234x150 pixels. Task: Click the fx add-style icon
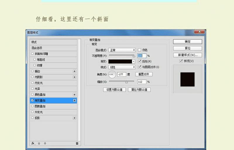click(33, 143)
